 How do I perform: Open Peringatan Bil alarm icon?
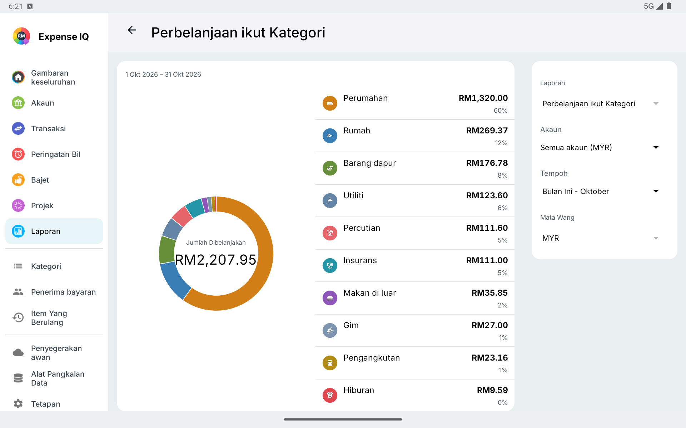coord(18,154)
